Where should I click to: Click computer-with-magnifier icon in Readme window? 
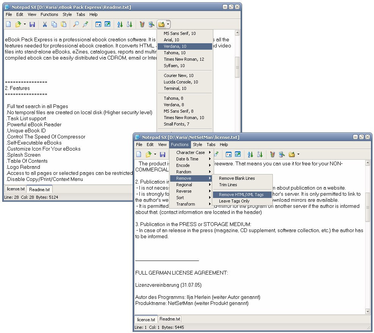pos(151,24)
